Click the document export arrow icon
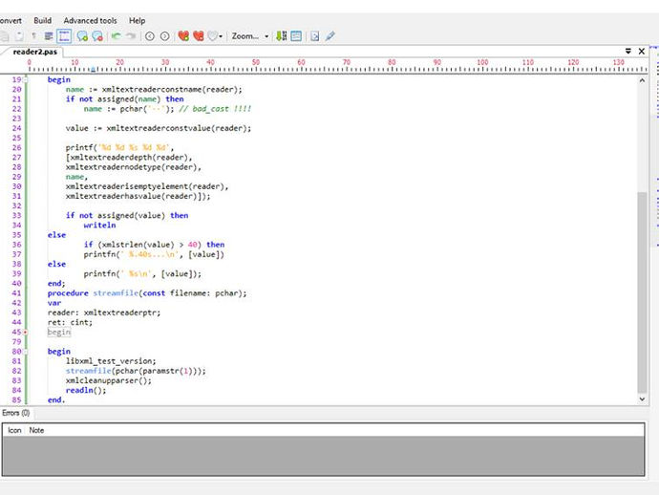The image size is (659, 495). coord(315,36)
